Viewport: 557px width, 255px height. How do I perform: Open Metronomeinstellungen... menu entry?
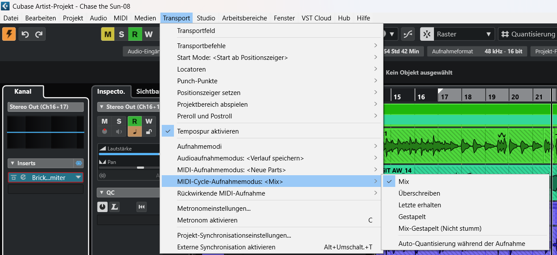271,208
